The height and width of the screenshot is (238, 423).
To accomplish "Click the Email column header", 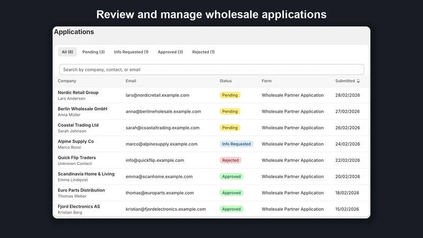I will [x=131, y=81].
